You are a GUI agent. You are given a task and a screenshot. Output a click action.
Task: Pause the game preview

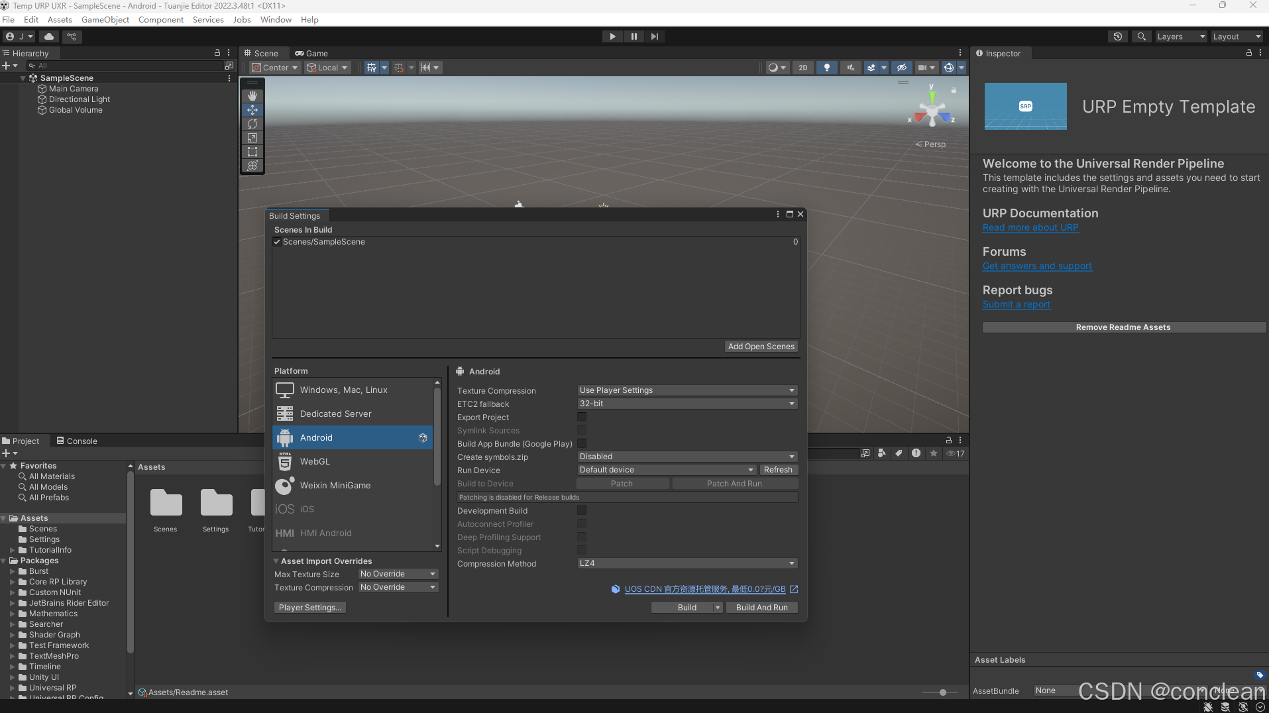click(634, 36)
